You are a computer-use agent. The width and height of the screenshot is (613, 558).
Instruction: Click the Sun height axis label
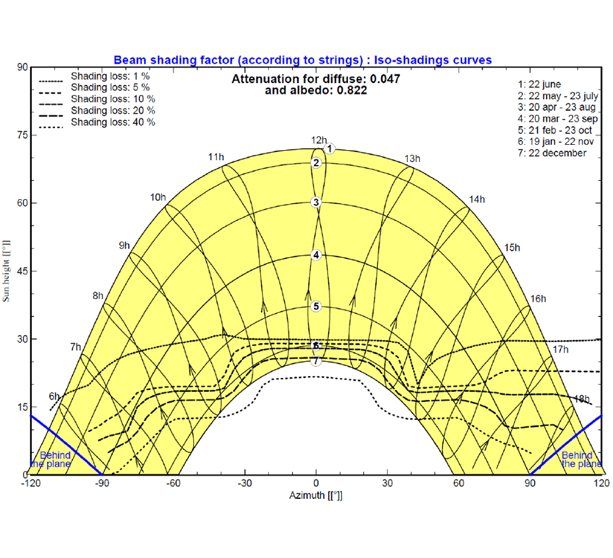[7, 270]
